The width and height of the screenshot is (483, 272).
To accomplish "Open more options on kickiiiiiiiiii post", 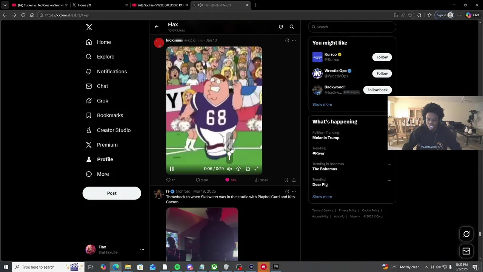I will coord(294,40).
